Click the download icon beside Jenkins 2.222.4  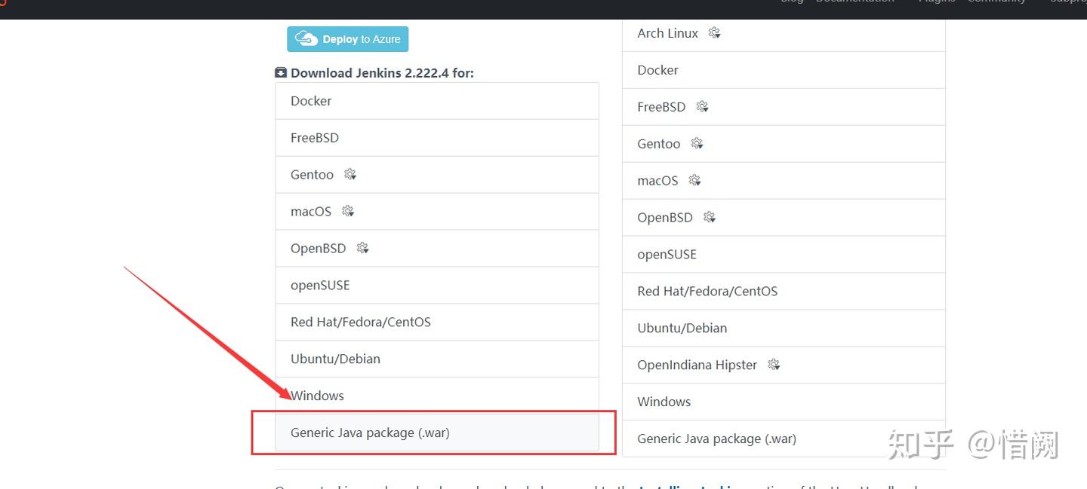[x=281, y=73]
